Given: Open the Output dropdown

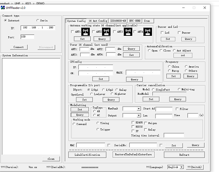Looking at the screenshot, I should (138, 116).
